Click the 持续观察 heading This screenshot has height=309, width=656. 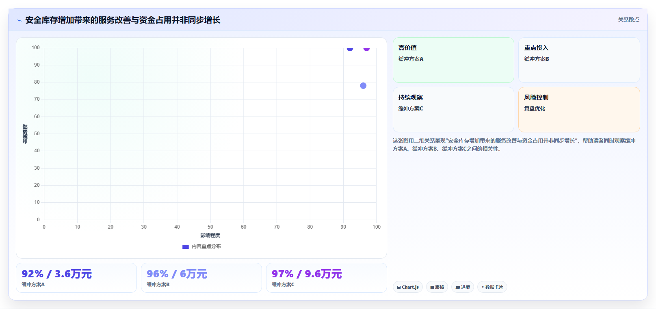[411, 97]
